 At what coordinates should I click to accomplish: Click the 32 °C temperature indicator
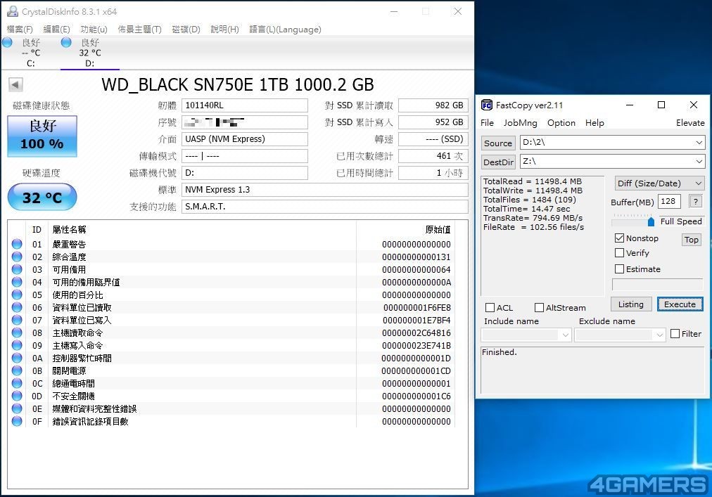42,197
